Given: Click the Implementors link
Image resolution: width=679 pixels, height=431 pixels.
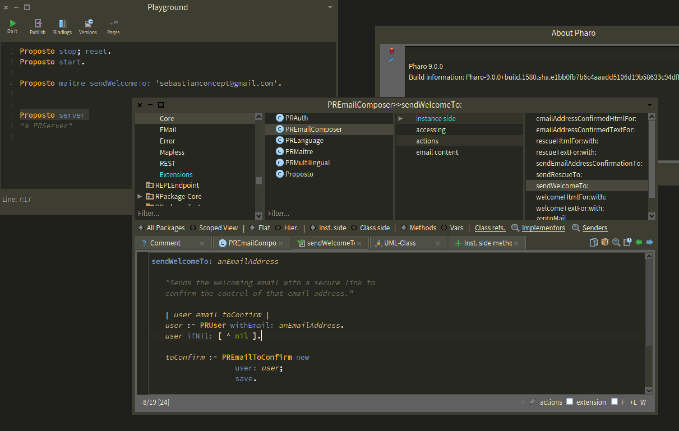Looking at the screenshot, I should 543,228.
